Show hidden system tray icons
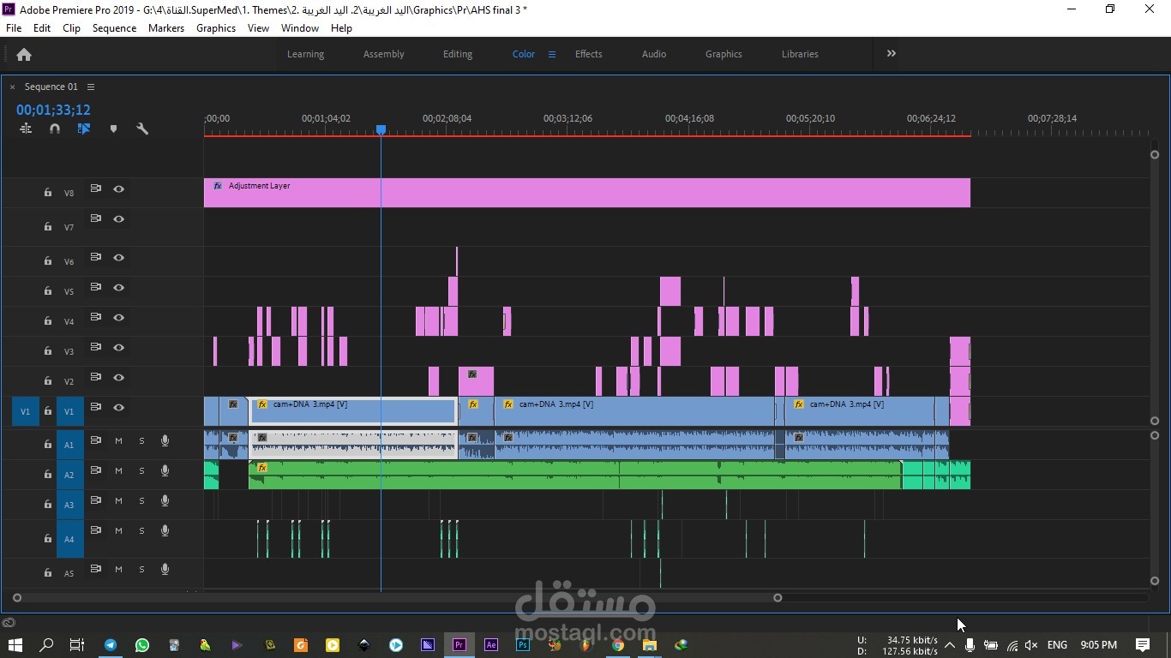 [x=950, y=645]
